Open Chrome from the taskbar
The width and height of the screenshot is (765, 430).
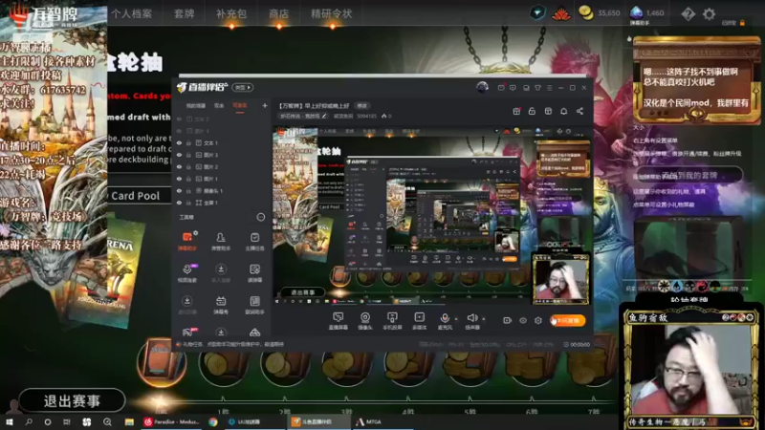(213, 421)
